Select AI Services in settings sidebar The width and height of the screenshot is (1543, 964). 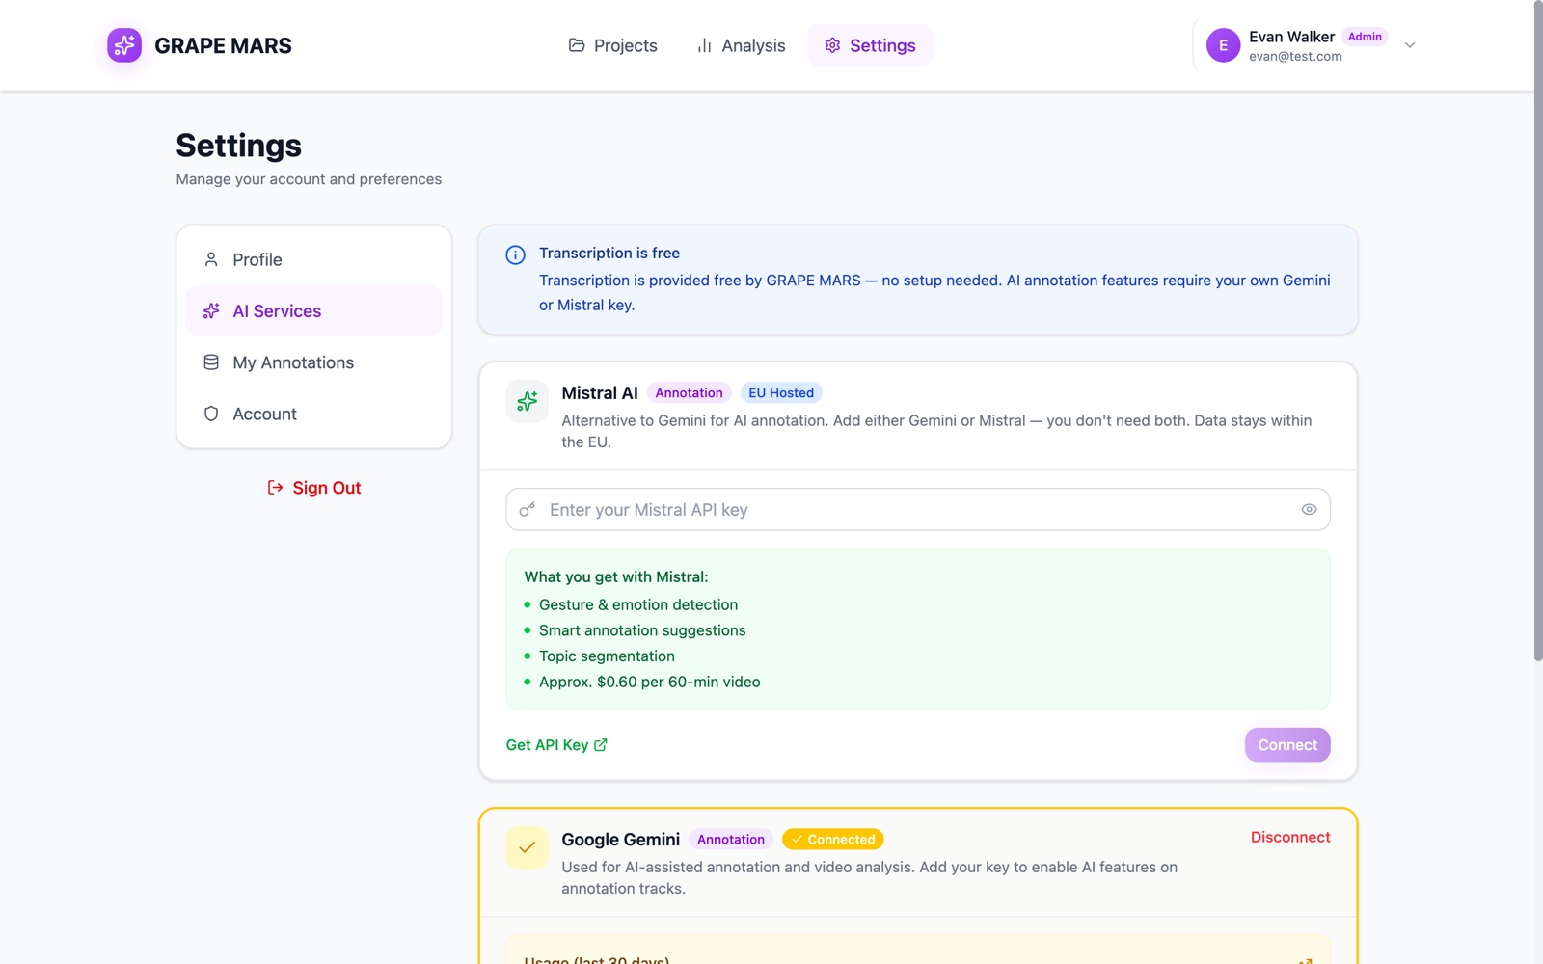tap(314, 310)
